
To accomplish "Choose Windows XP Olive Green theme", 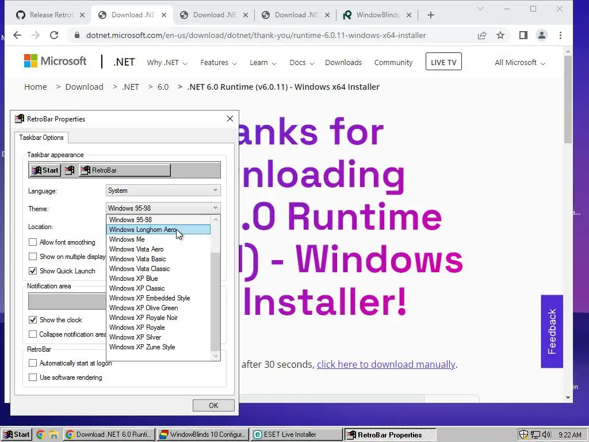I will (159, 307).
